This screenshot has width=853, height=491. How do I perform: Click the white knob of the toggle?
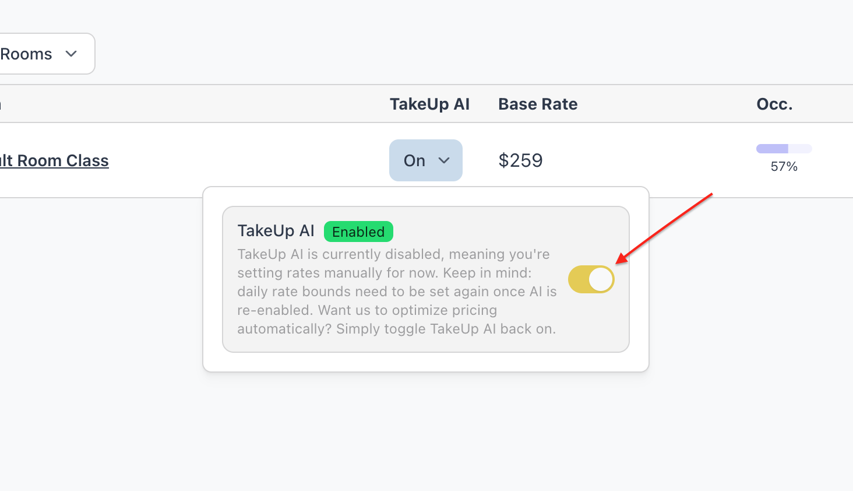coord(601,280)
